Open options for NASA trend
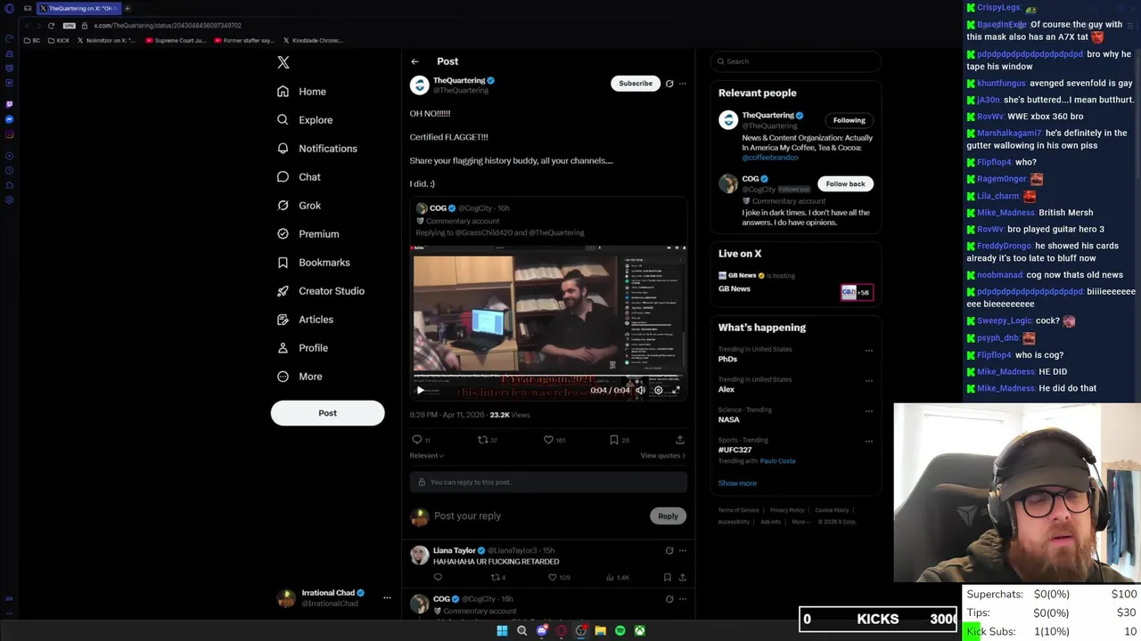This screenshot has width=1141, height=641. pyautogui.click(x=869, y=411)
